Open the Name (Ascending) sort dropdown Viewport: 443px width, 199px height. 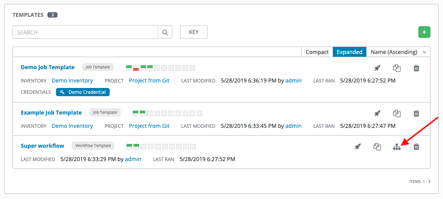click(x=398, y=52)
